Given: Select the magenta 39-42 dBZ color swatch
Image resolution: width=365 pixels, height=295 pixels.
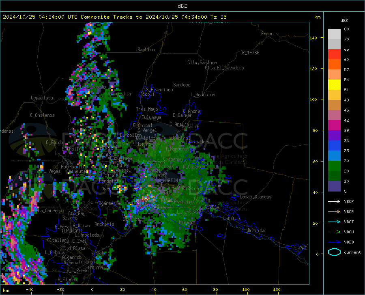Looking at the screenshot, I should tap(334, 125).
